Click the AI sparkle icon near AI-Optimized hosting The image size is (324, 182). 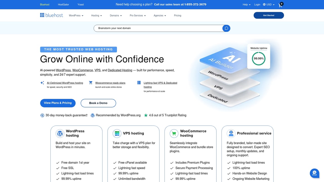click(x=42, y=83)
